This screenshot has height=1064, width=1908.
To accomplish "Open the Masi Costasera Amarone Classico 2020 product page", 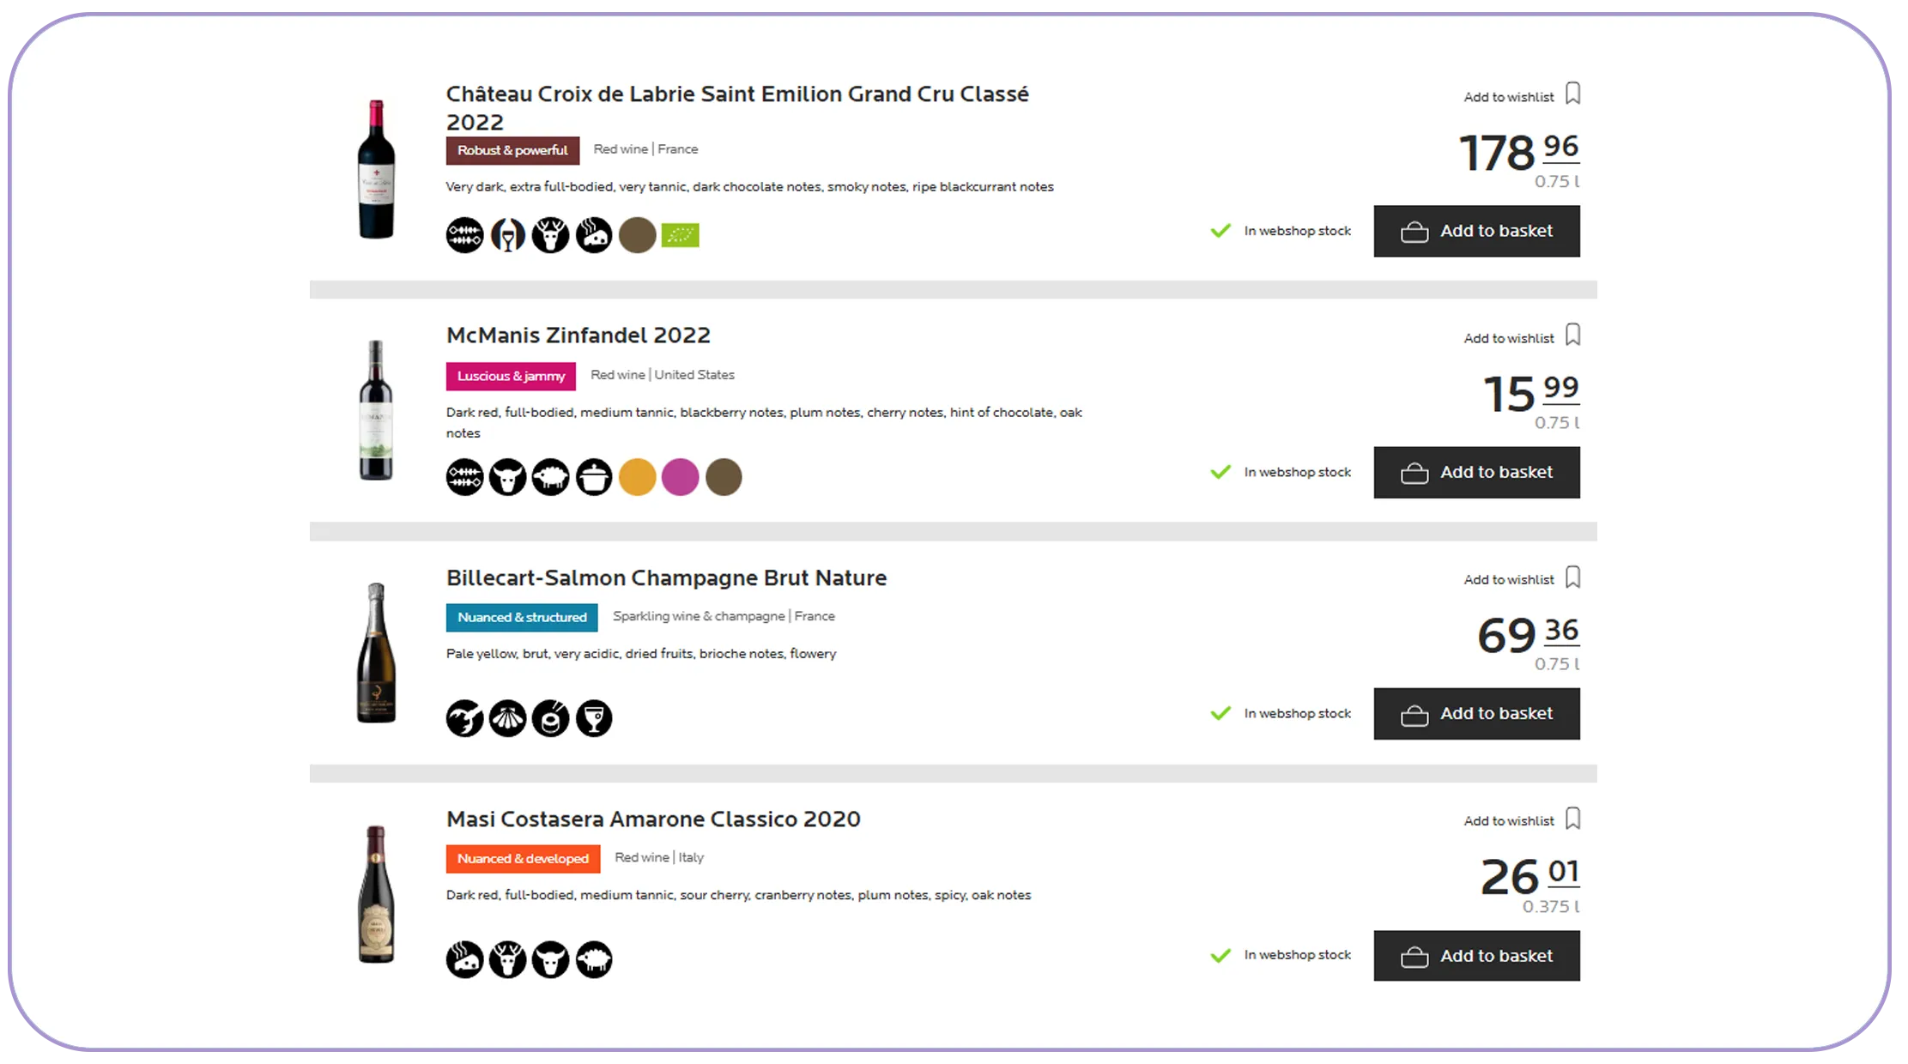I will 652,819.
